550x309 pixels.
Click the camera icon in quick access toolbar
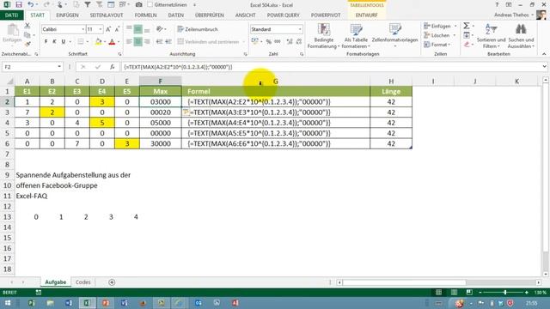point(139,5)
